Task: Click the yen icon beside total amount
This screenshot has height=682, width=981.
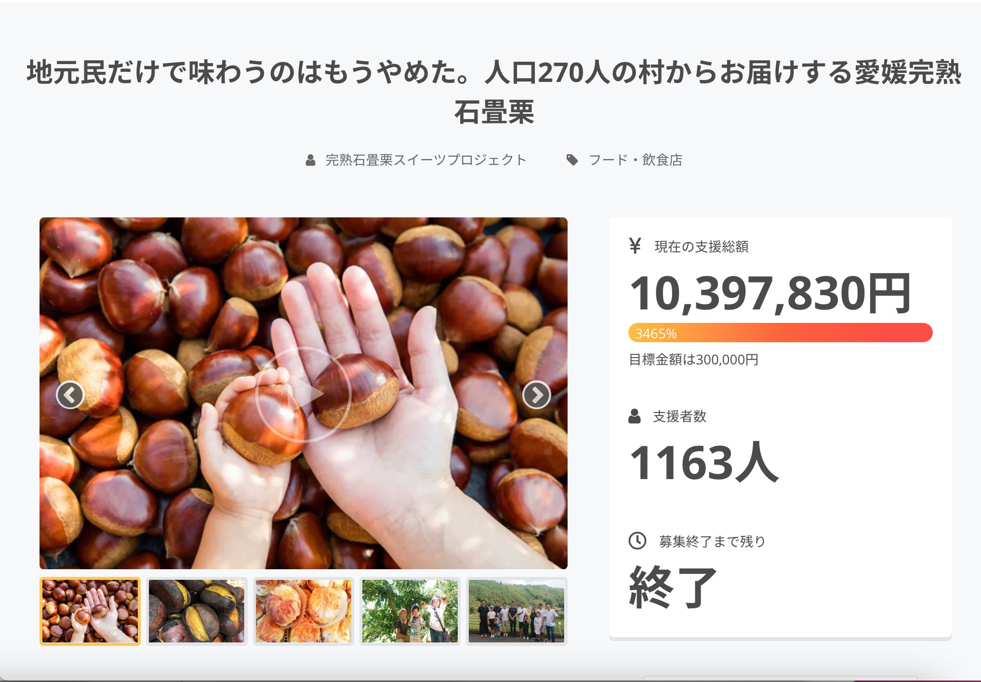Action: click(x=635, y=246)
